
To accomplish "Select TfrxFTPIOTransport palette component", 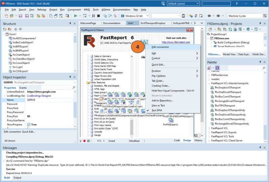I will click(225, 106).
